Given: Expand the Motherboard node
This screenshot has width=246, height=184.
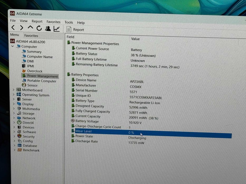Looking at the screenshot, I should point(13,90).
